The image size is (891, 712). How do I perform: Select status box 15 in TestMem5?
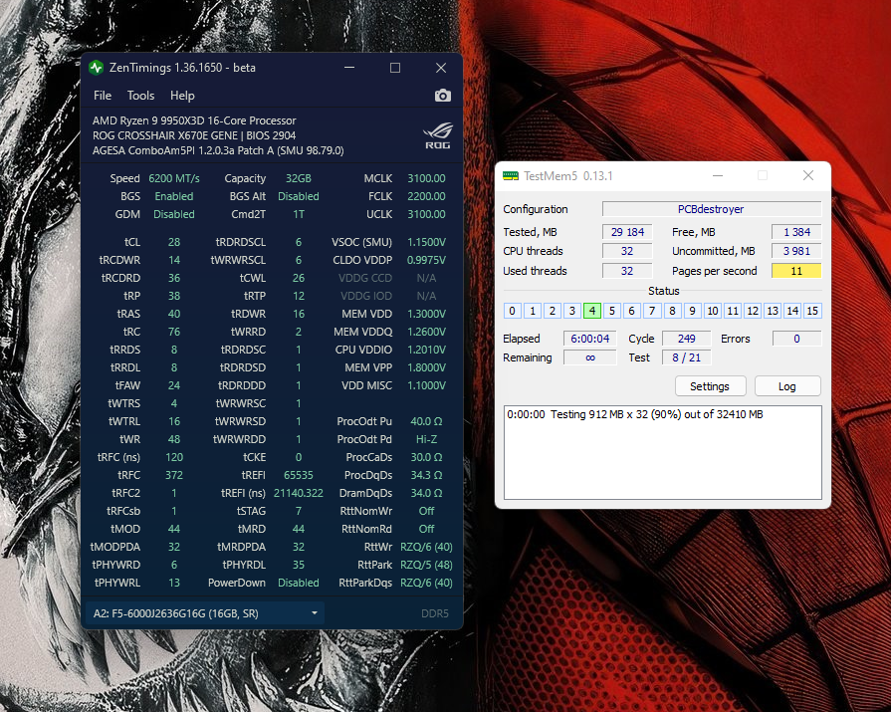812,311
